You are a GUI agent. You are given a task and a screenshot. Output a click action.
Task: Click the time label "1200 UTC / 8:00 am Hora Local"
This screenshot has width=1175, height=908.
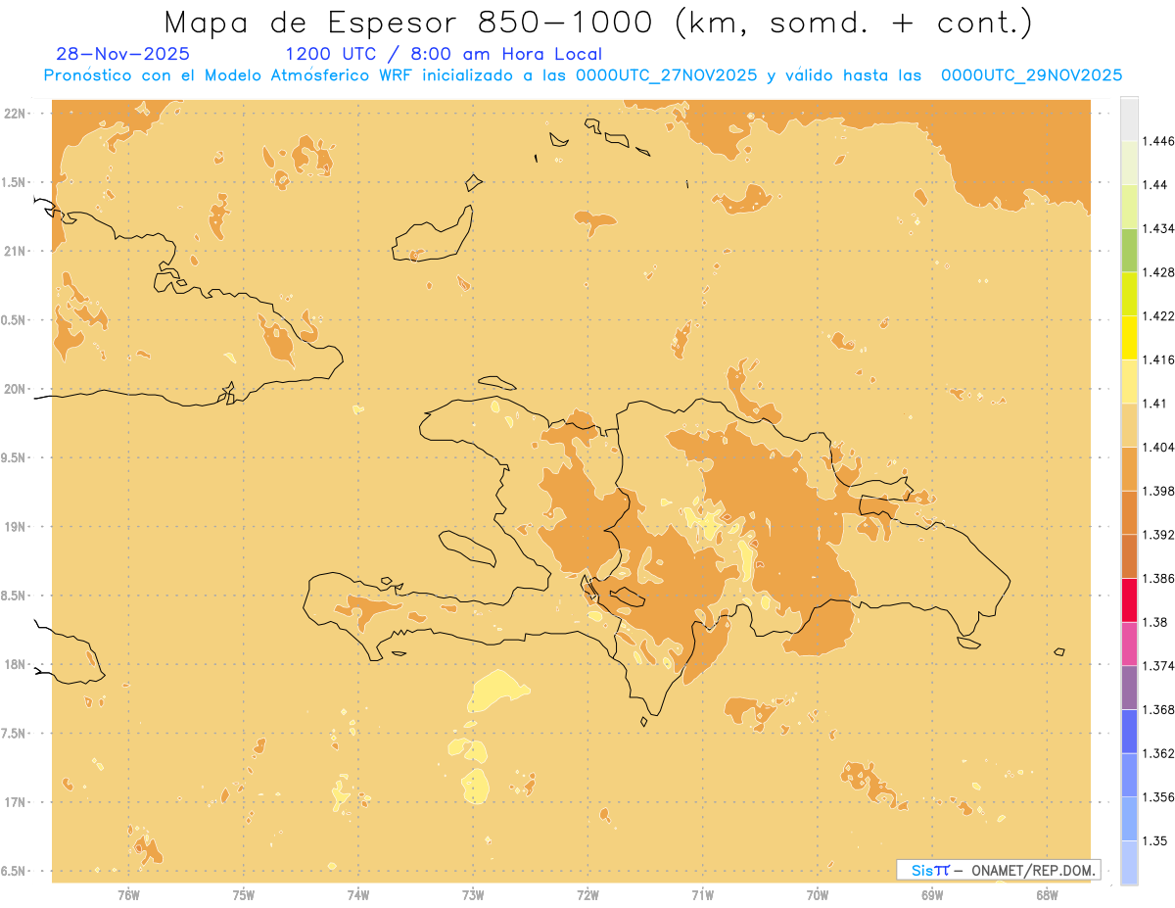pos(444,54)
